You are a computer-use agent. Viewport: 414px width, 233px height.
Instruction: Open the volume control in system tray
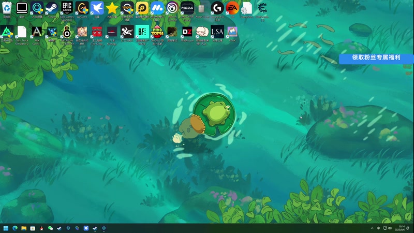click(x=390, y=228)
